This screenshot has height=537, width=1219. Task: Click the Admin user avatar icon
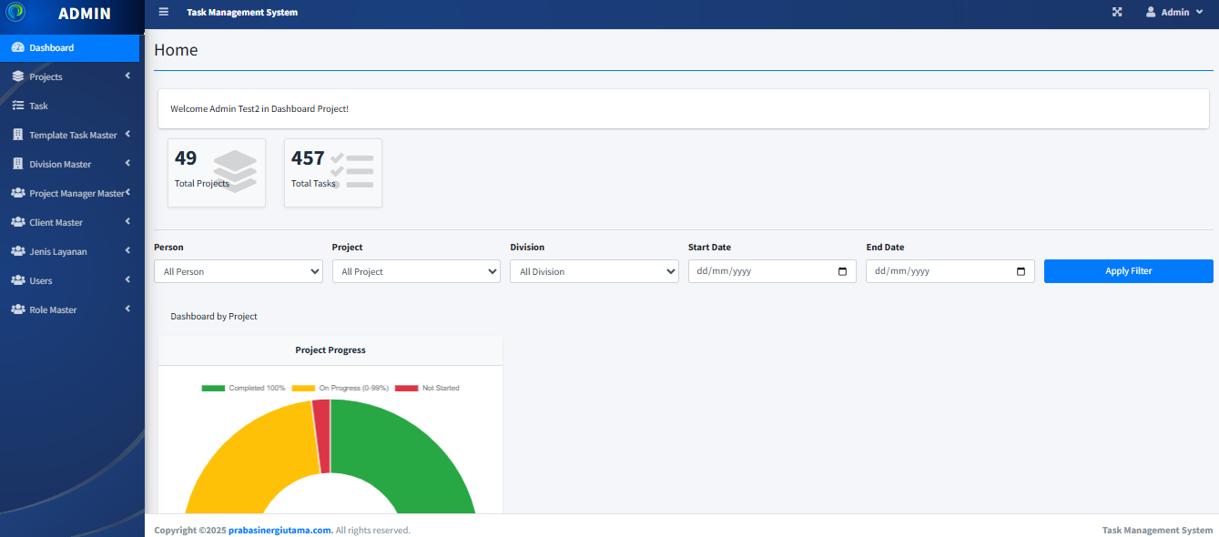pos(1151,12)
